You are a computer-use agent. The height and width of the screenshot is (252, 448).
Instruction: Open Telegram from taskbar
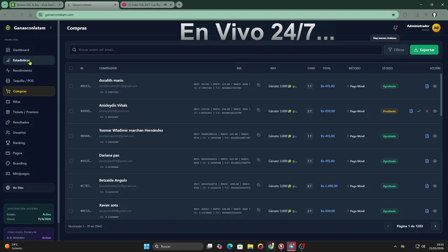click(292, 246)
